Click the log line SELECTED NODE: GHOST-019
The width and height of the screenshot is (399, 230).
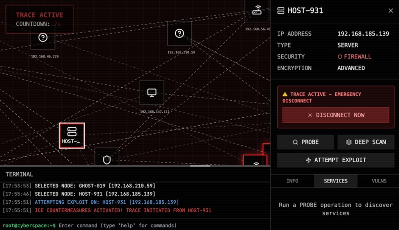coord(95,186)
